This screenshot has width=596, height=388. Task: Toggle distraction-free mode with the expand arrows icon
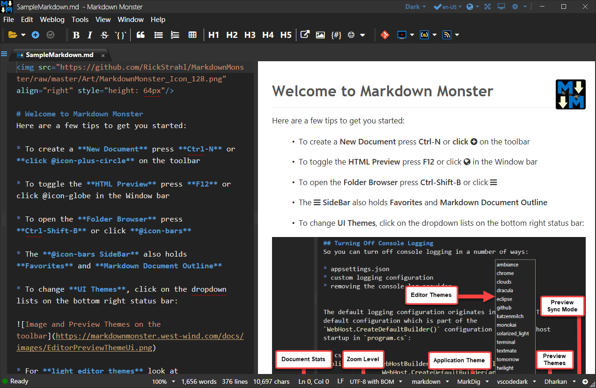tap(487, 7)
